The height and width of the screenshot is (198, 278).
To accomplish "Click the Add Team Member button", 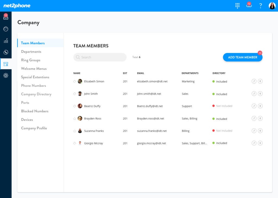I will click(242, 57).
